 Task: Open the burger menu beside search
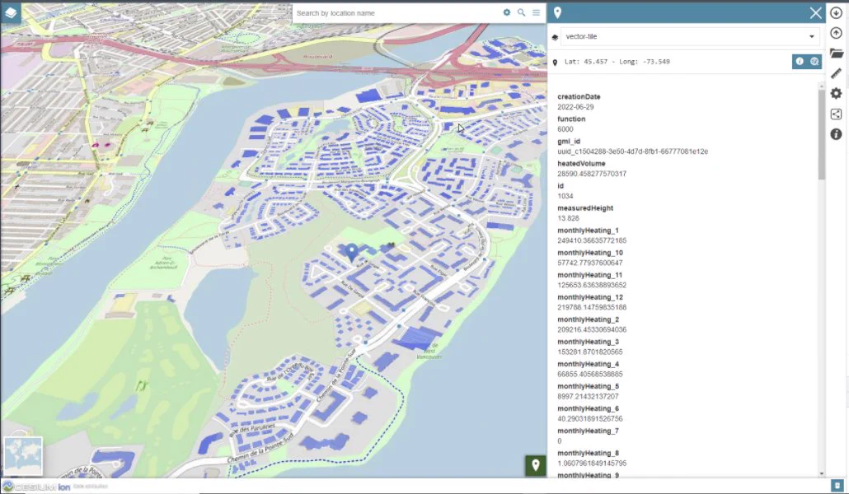pos(536,12)
